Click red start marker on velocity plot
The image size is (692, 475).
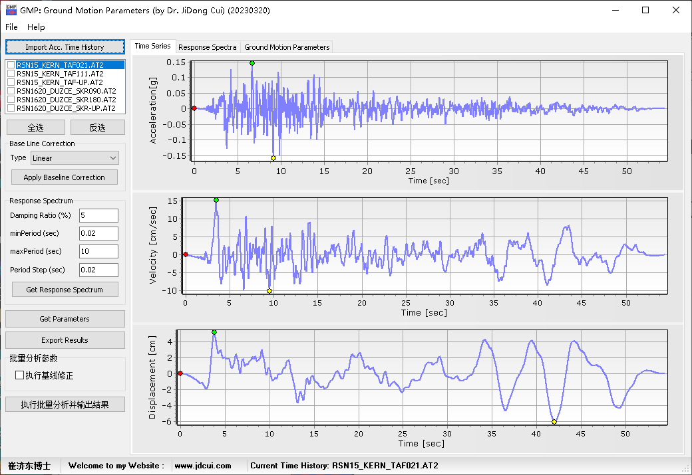point(186,254)
